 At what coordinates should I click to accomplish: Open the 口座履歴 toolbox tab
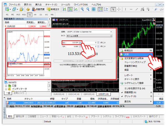pyautogui.click(x=32, y=117)
